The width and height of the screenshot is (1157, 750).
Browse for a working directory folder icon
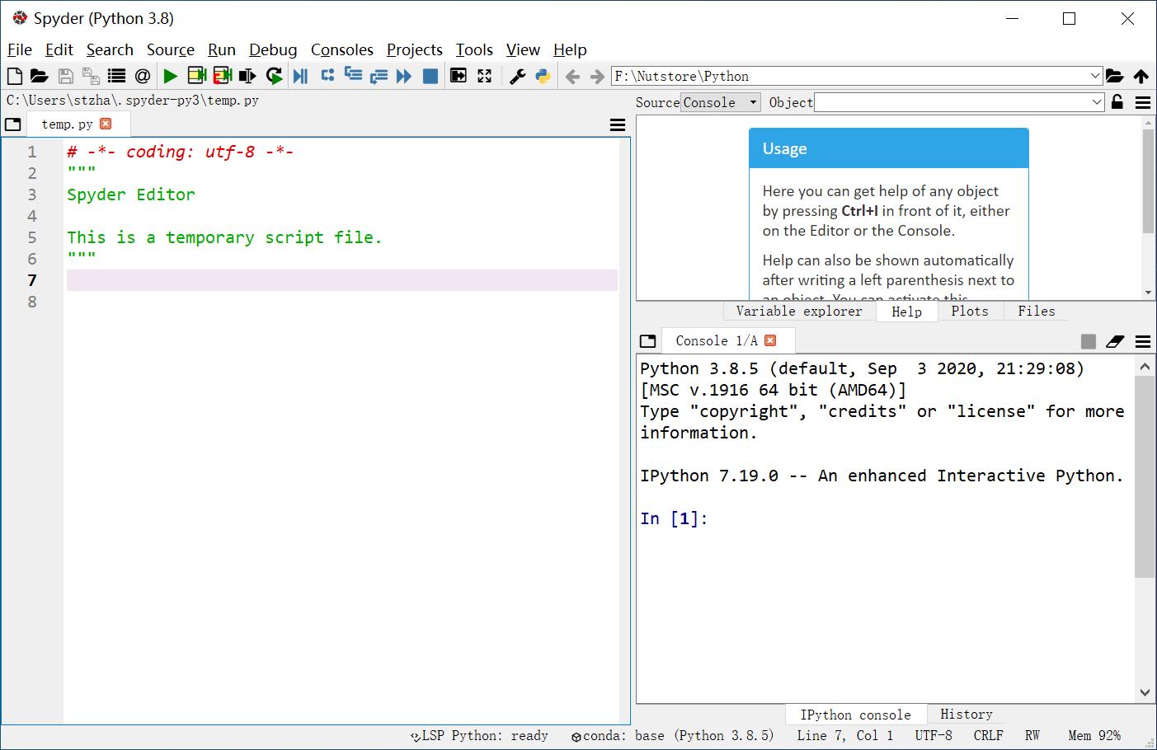[x=1114, y=76]
